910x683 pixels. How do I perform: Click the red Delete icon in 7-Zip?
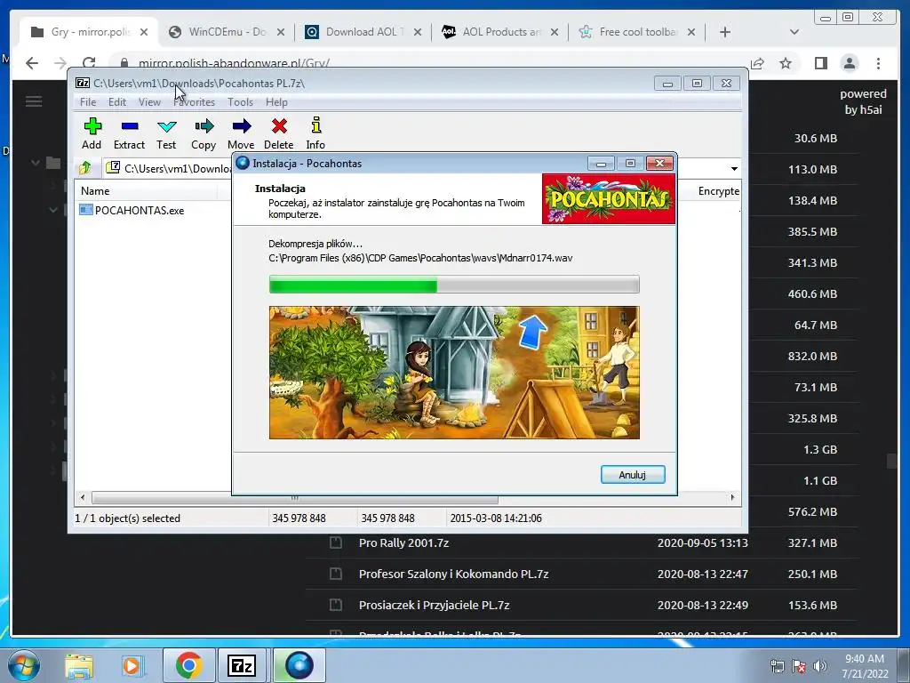pyautogui.click(x=278, y=133)
